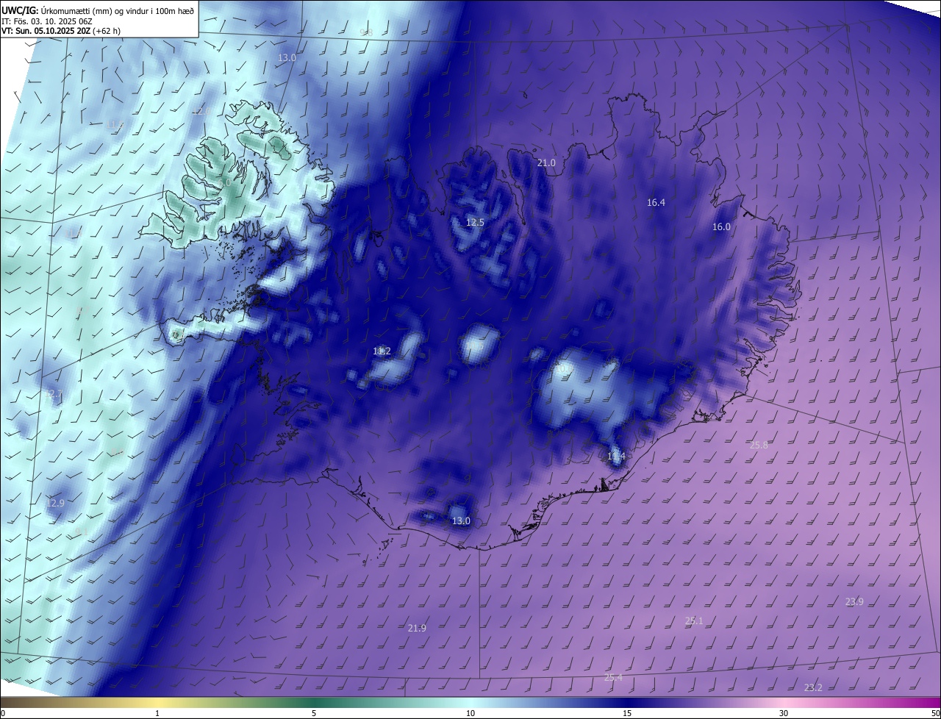Click the 25.8 value off the southeast coast
This screenshot has height=719, width=941.
click(759, 445)
